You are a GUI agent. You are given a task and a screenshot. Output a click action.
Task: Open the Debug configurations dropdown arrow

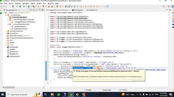pyautogui.click(x=26, y=6)
